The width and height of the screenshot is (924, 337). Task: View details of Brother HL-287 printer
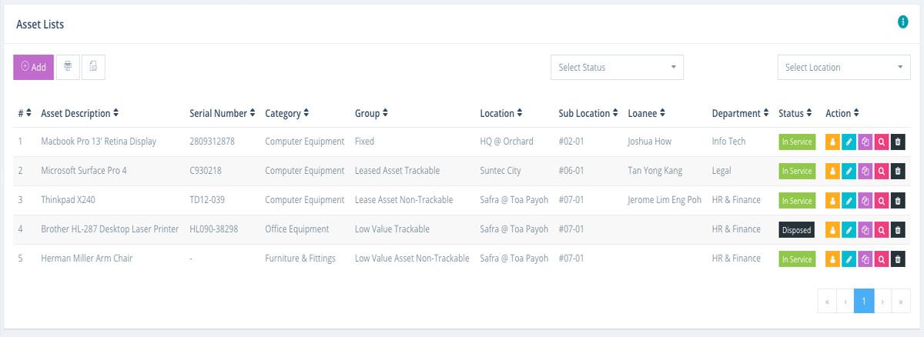click(x=882, y=229)
